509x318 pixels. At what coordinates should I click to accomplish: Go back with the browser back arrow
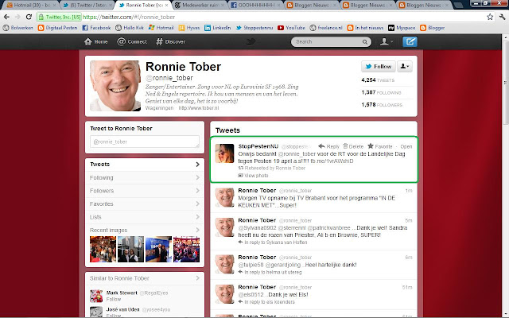pyautogui.click(x=6, y=17)
